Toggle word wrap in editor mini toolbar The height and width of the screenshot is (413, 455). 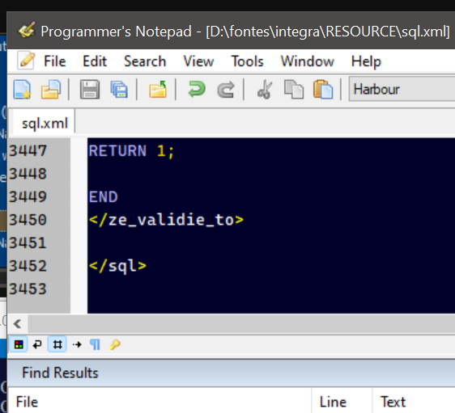tap(37, 344)
